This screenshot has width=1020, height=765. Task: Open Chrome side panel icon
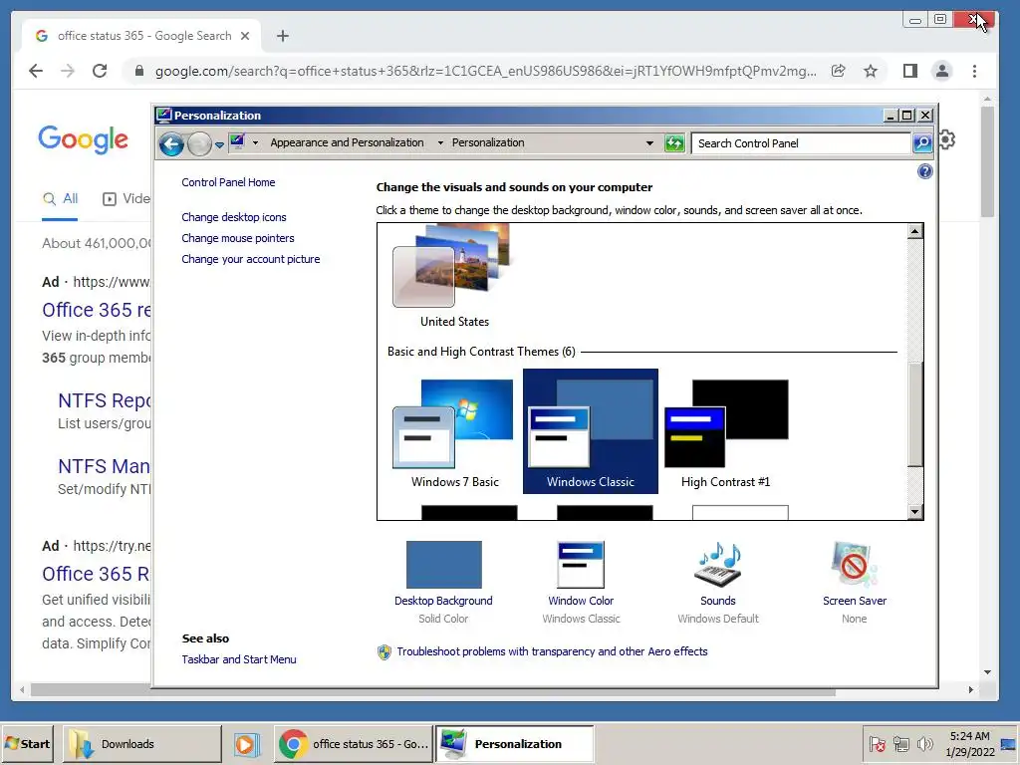tap(910, 71)
